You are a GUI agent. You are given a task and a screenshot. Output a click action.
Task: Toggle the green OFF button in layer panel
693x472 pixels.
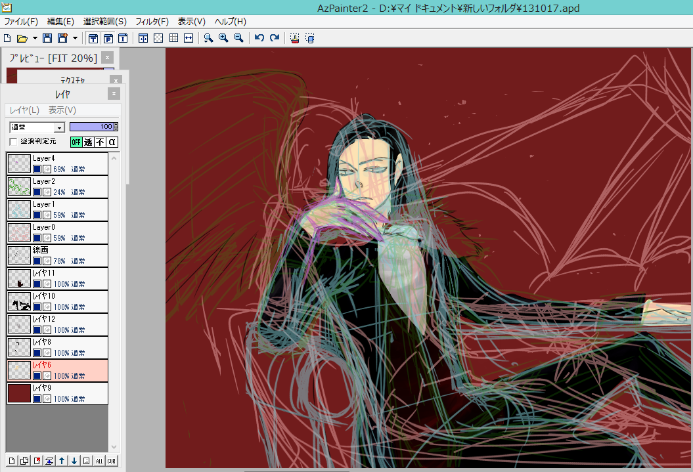point(76,142)
